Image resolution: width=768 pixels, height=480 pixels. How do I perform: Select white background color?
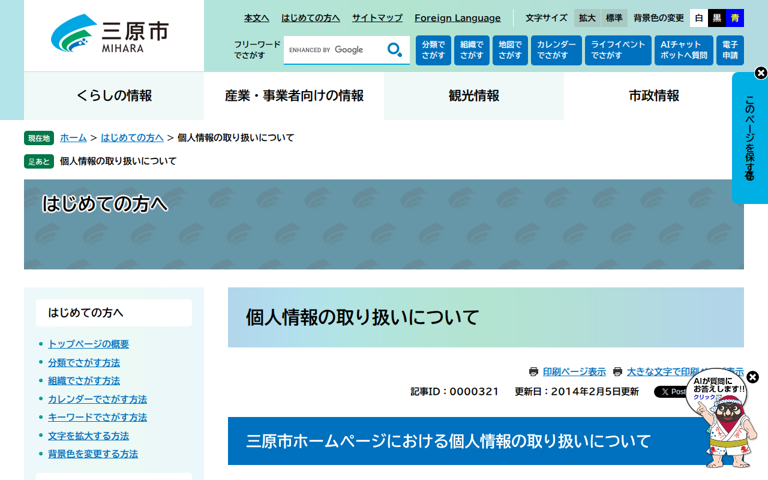coord(699,18)
